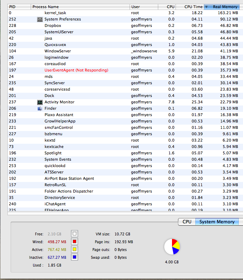243x280 pixels.
Task: Select the SystemUIServer process
Action: [x=59, y=32]
